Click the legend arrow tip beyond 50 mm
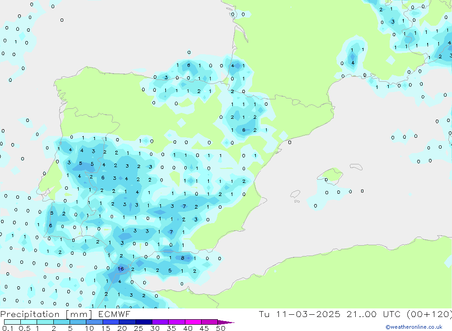Image resolution: width=452 pixels, height=331 pixels. point(226,322)
